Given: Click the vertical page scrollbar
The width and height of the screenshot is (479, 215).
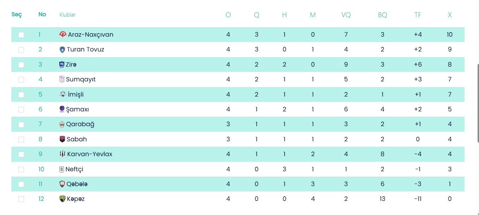Looking at the screenshot, I should (477, 102).
